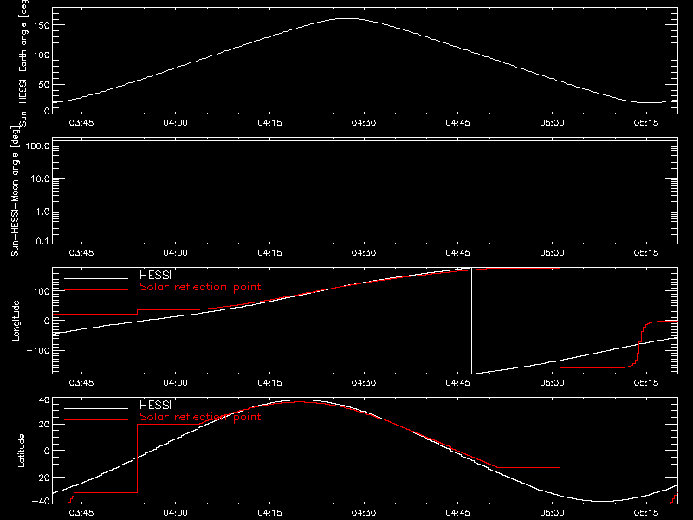The height and width of the screenshot is (520, 693).
Task: Click 150 tick on Earth angle axis
Action: (x=41, y=25)
